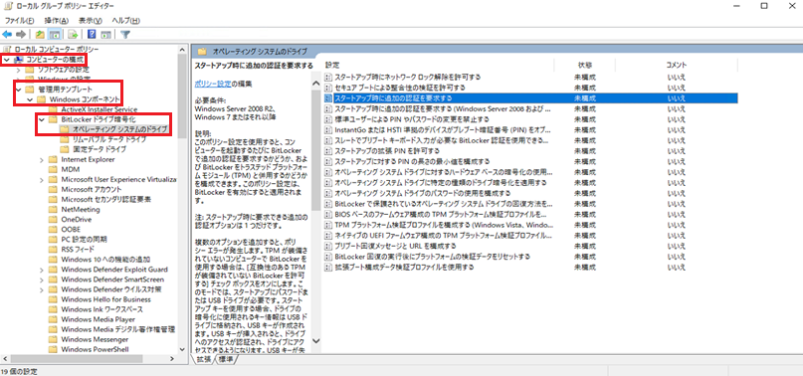Select オペレーティング システム ドライブに特定の種類のドライブ暗号化を適用する setting

pyautogui.click(x=441, y=182)
